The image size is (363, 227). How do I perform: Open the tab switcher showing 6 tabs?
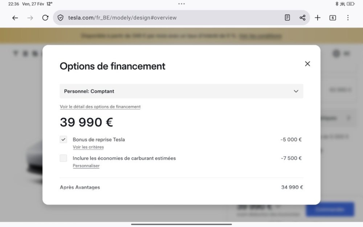click(333, 18)
